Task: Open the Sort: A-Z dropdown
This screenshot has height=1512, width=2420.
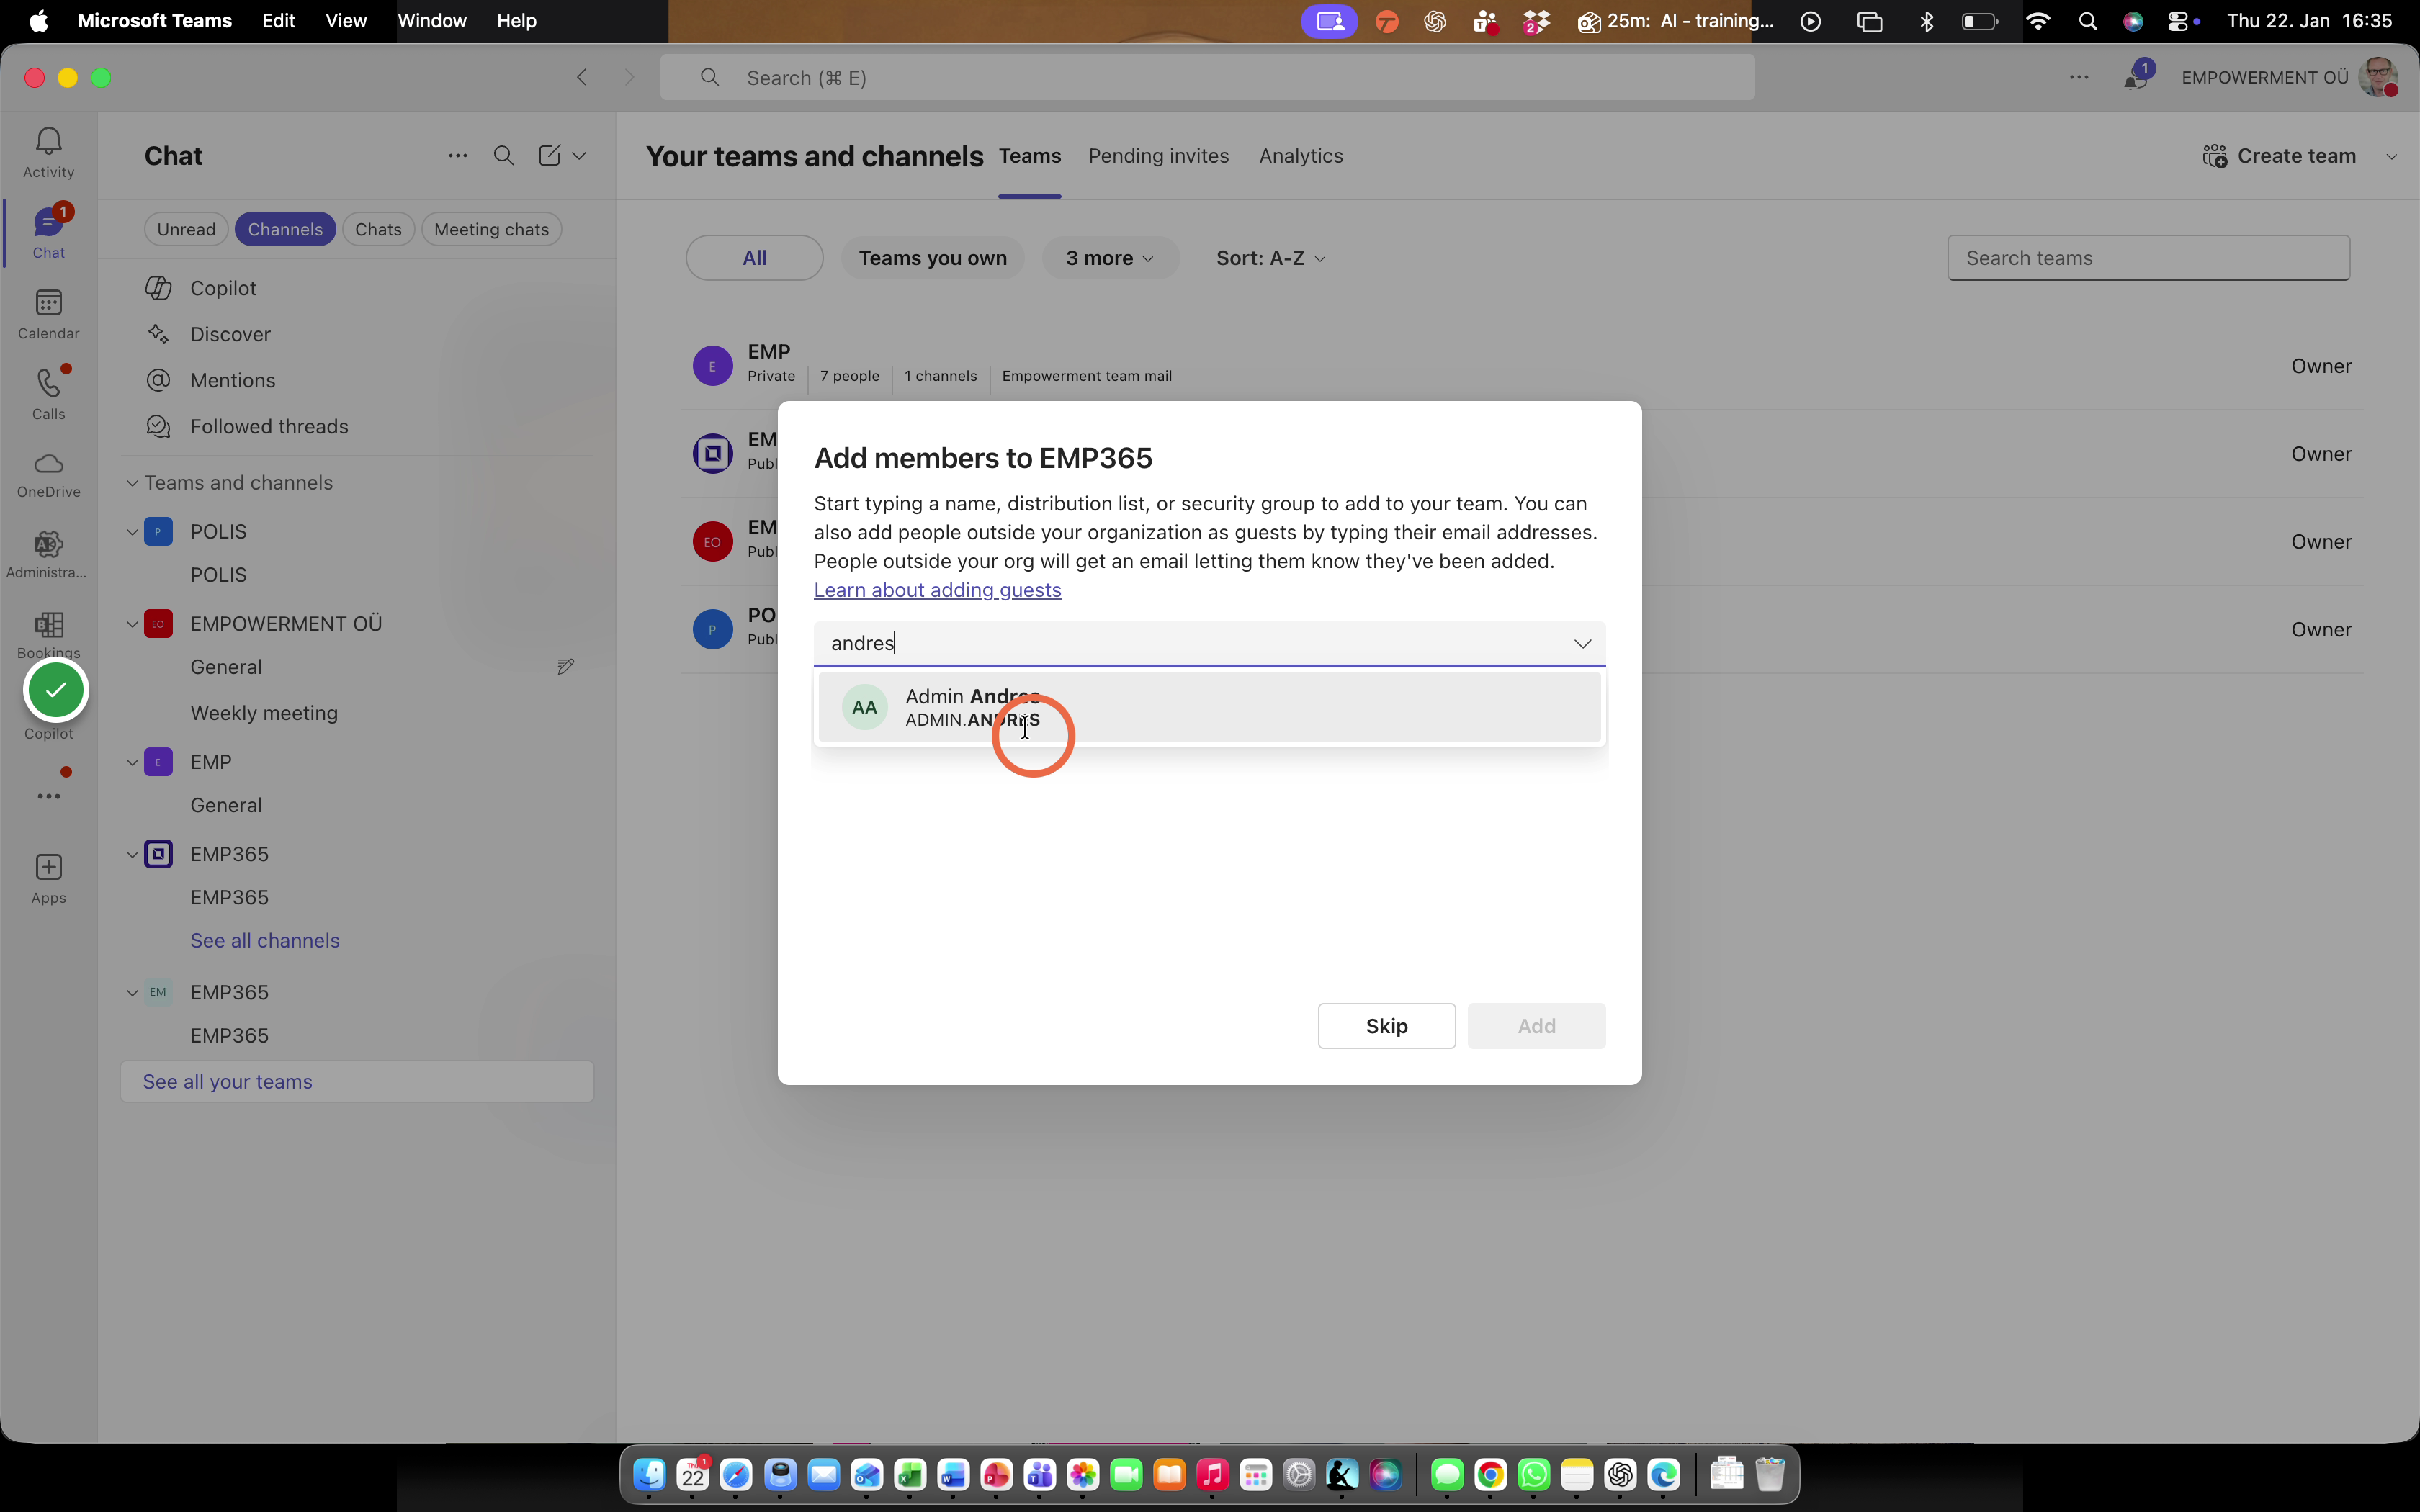Action: pyautogui.click(x=1270, y=258)
